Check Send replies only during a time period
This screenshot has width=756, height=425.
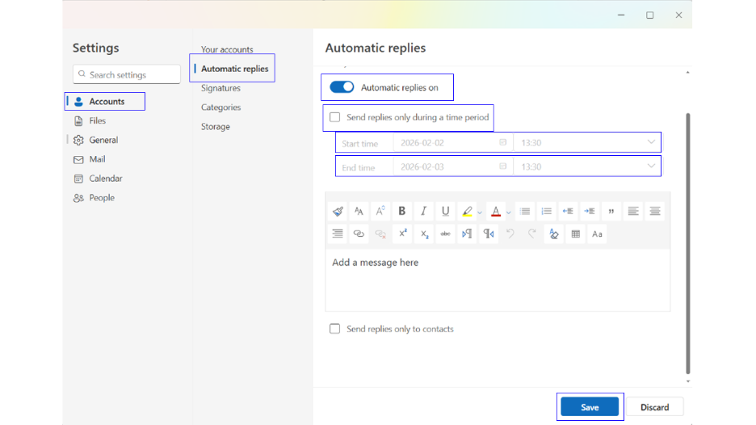coord(334,117)
